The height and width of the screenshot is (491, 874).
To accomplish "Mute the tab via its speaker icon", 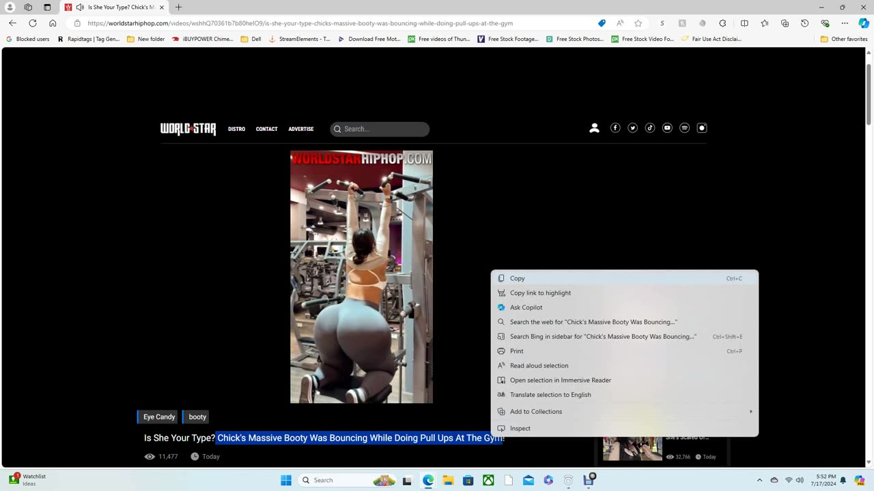I will pos(80,7).
